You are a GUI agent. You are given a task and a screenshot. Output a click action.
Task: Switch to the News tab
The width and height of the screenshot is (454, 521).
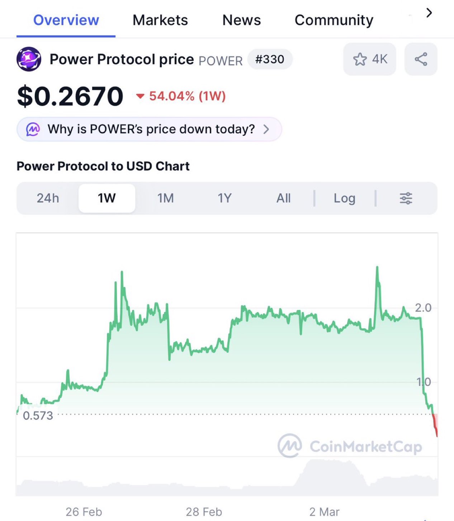tap(241, 20)
